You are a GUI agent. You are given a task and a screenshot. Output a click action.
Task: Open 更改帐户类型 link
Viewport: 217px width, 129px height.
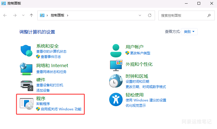[x=140, y=53]
